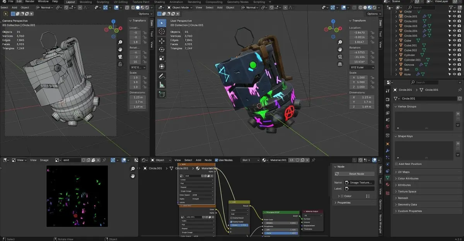
Task: Open XYZ Euler rotation mode dropdown
Action: coord(362,67)
